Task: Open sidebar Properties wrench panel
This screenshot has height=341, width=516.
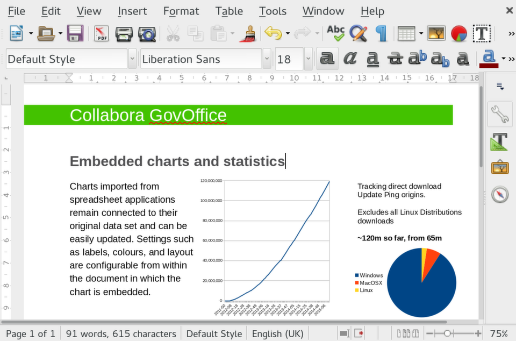Action: pyautogui.click(x=500, y=114)
